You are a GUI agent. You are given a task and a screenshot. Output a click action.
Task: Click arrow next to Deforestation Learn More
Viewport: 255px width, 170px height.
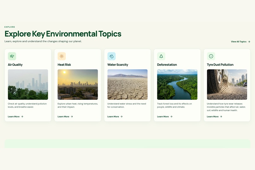click(171, 116)
